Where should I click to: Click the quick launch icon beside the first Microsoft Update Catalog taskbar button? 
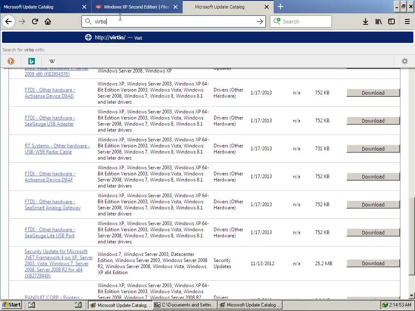[78, 305]
